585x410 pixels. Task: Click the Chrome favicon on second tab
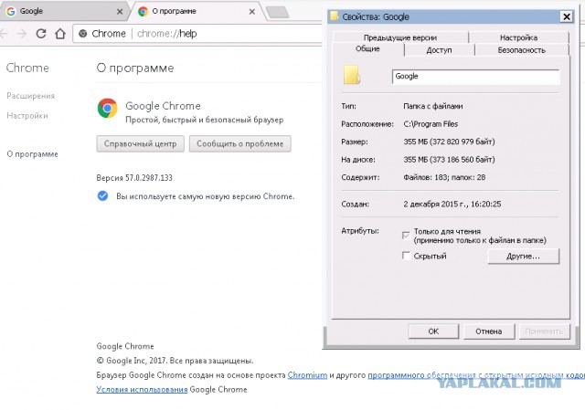coord(143,11)
